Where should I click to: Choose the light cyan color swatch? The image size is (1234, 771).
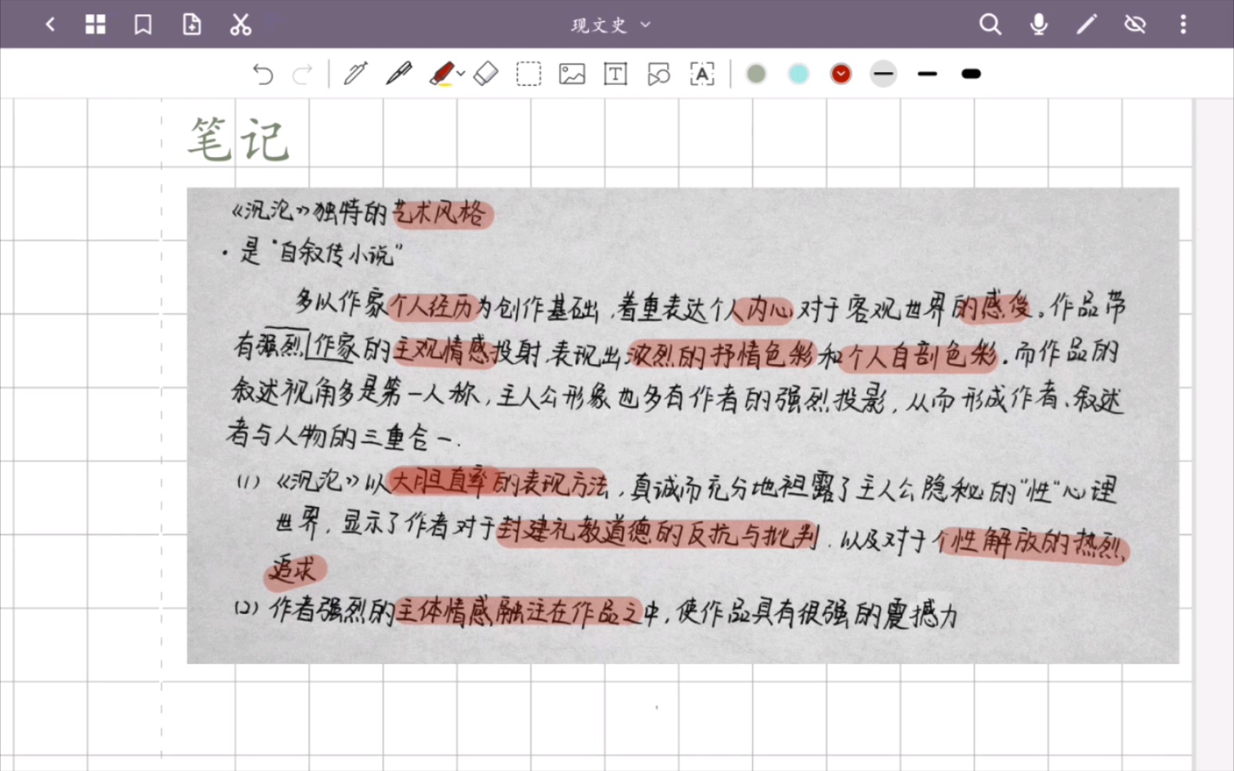pyautogui.click(x=798, y=74)
